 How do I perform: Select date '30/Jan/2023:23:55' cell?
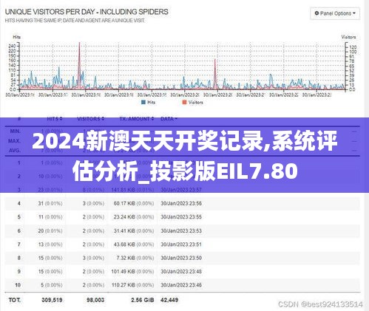181,217
